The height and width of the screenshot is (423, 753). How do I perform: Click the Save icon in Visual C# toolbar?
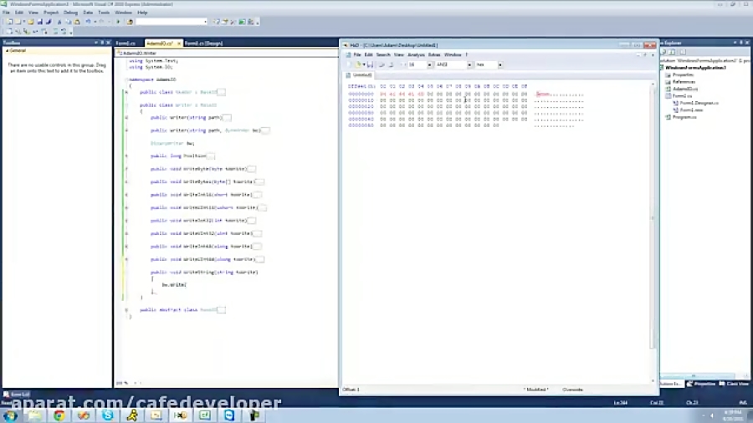40,22
